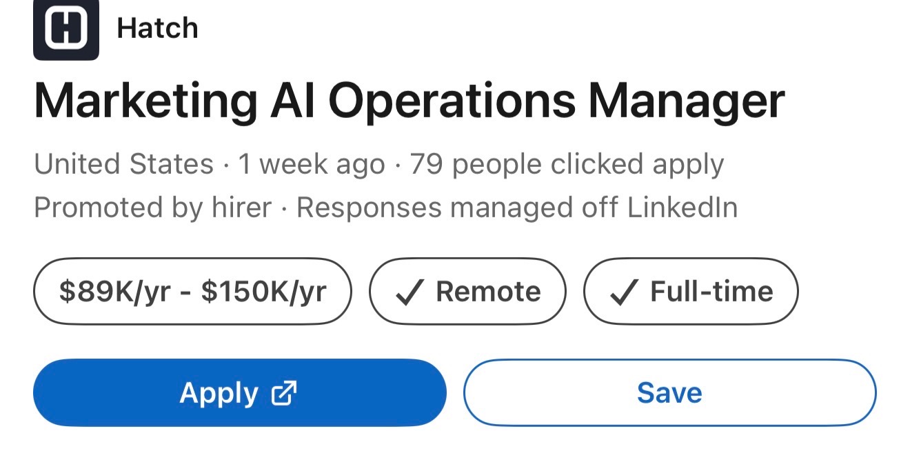Click "Responses managed off LinkedIn" notice
The height and width of the screenshot is (460, 910).
click(x=517, y=208)
